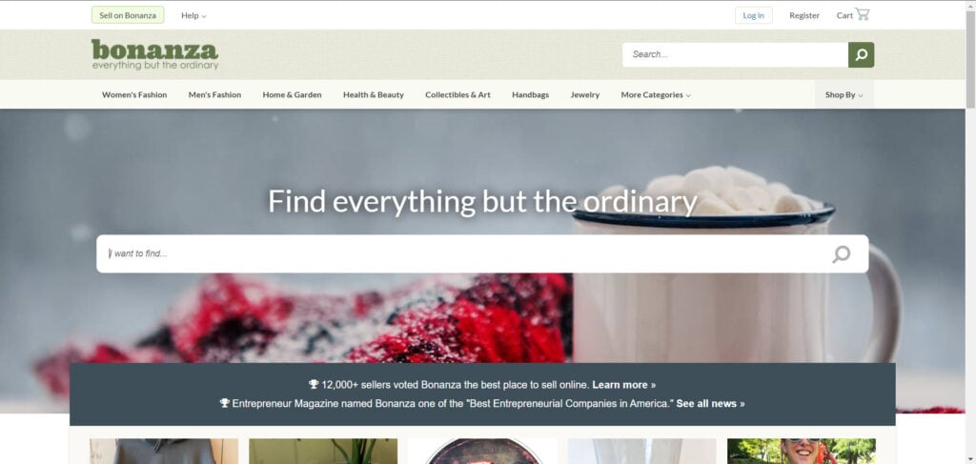Expand the Help dropdown
976x464 pixels.
tap(193, 15)
